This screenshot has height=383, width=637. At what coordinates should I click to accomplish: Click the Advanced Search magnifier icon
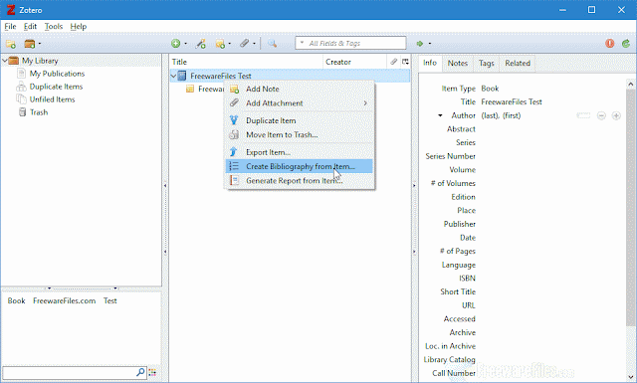click(x=272, y=44)
